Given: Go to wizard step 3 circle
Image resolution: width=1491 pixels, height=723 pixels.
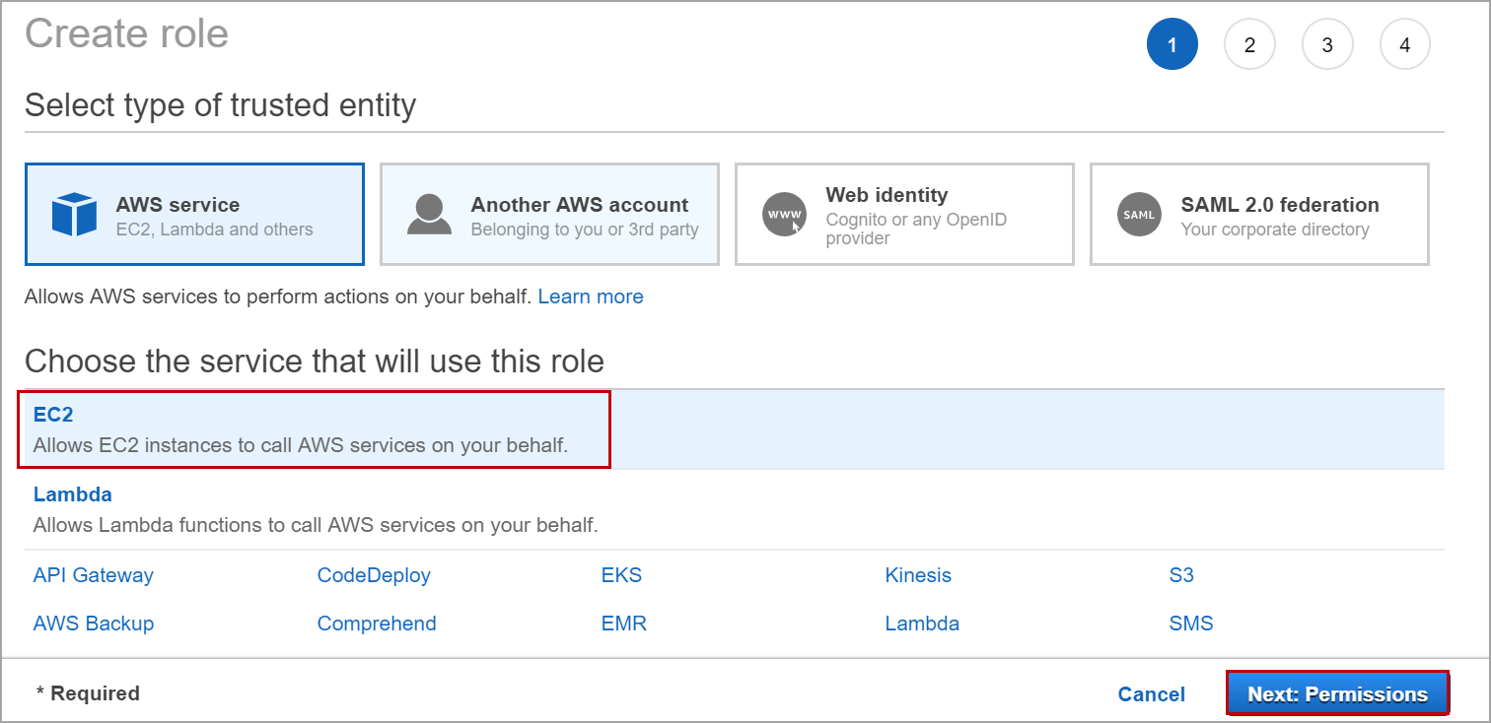Looking at the screenshot, I should coord(1327,45).
